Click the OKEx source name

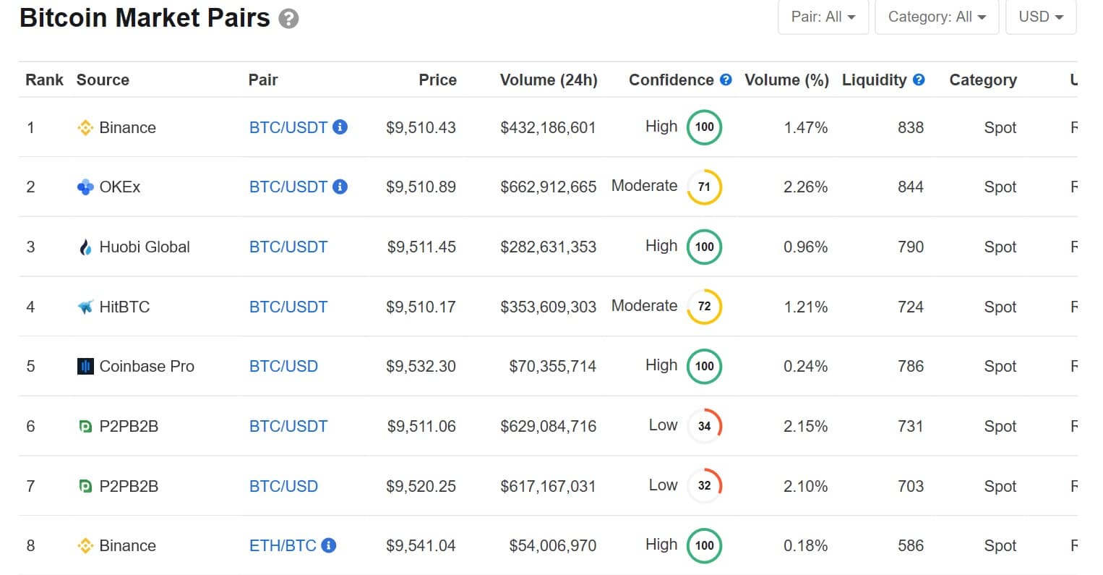click(x=120, y=187)
